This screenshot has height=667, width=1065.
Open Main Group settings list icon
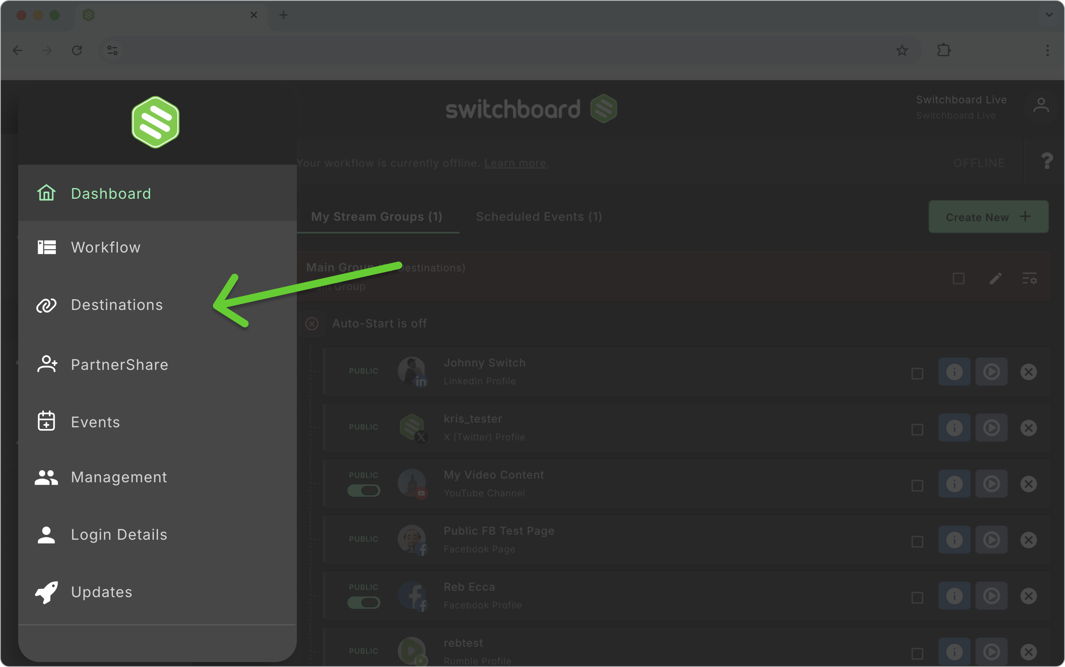1030,279
